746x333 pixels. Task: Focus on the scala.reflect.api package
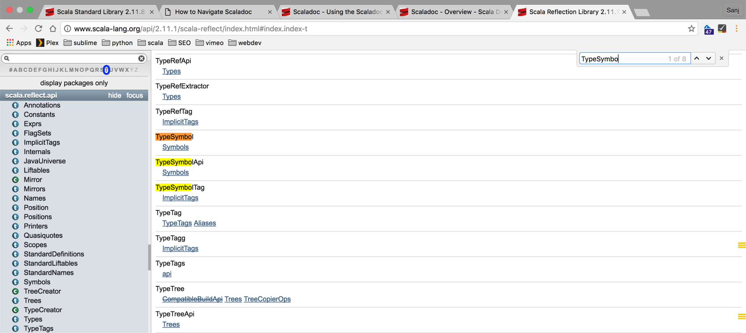click(x=134, y=96)
